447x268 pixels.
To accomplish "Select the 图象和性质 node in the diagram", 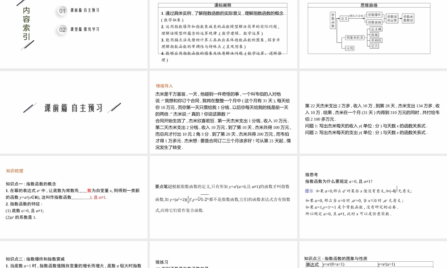I will [356, 38].
